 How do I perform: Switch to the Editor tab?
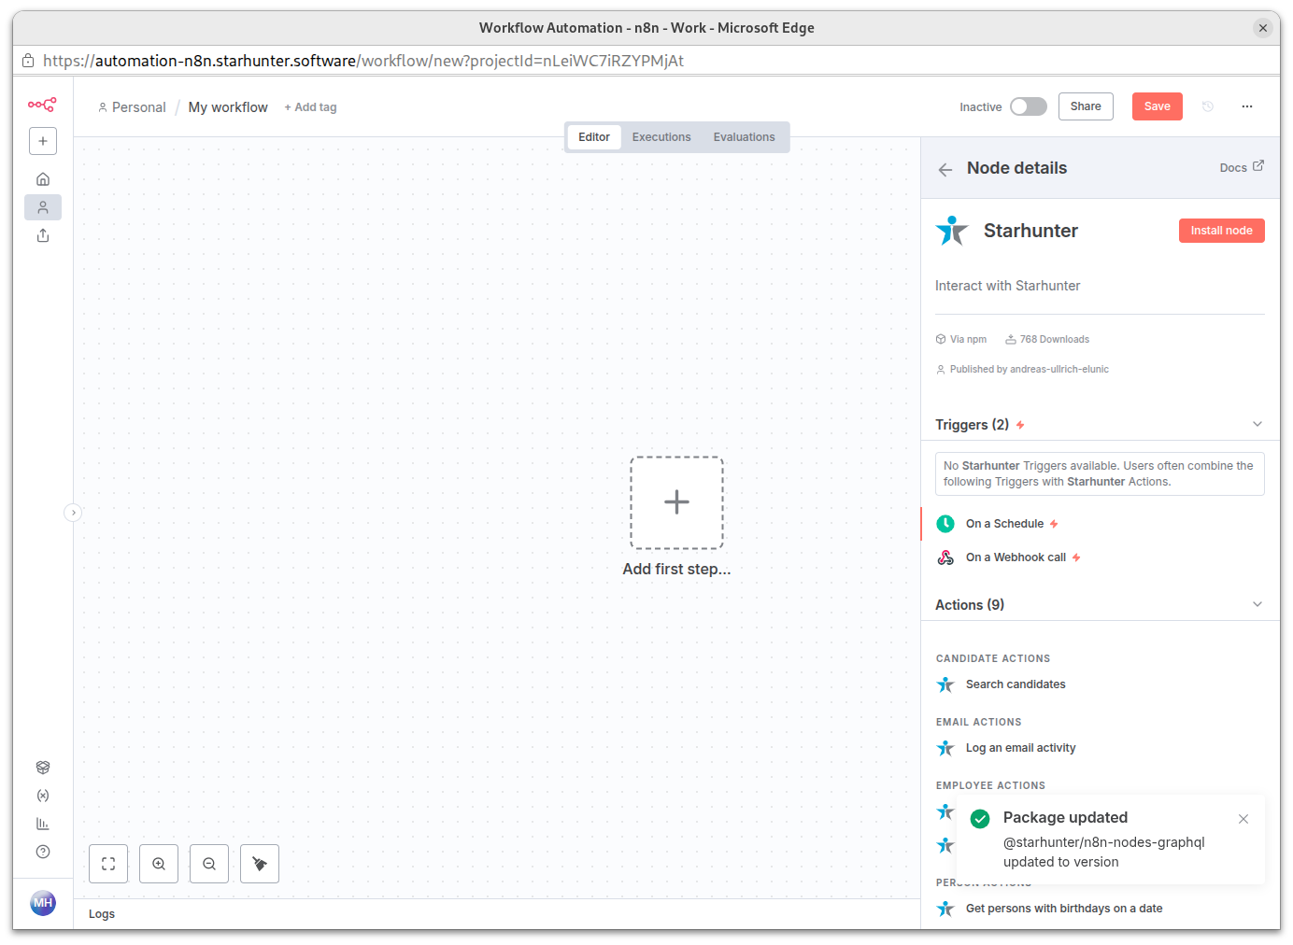click(x=594, y=137)
